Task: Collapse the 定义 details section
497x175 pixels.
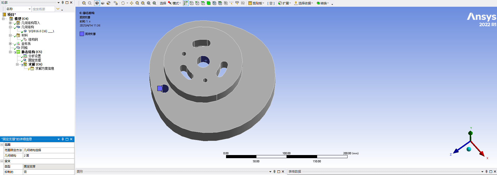Action: click(x=2, y=161)
